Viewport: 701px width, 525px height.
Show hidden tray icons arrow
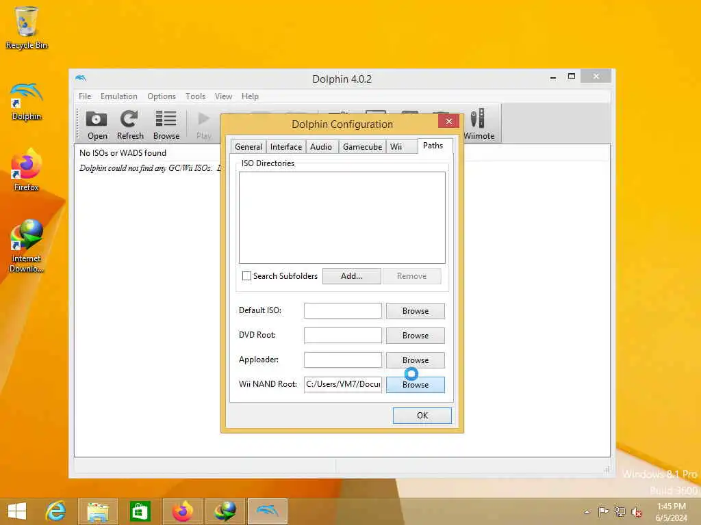click(x=587, y=512)
